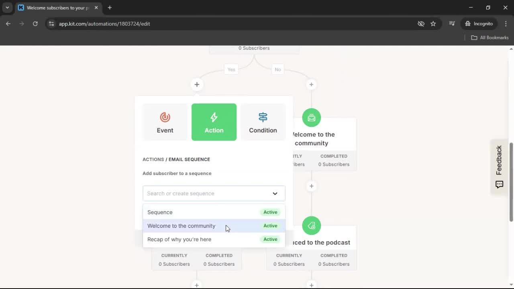
Task: Open the Feedback chat bubble icon
Action: point(499,184)
